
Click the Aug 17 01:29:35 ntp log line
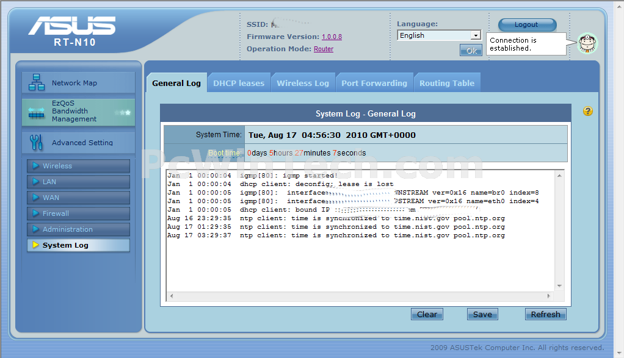[336, 227]
